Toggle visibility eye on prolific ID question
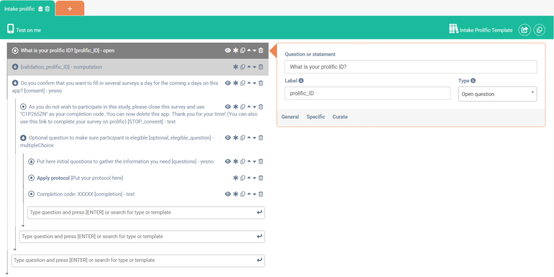554x277 pixels. click(228, 51)
